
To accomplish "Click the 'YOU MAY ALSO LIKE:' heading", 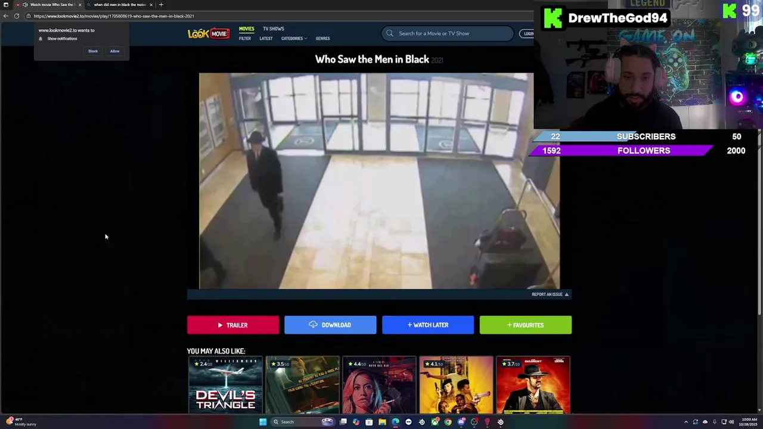I will 216,351.
